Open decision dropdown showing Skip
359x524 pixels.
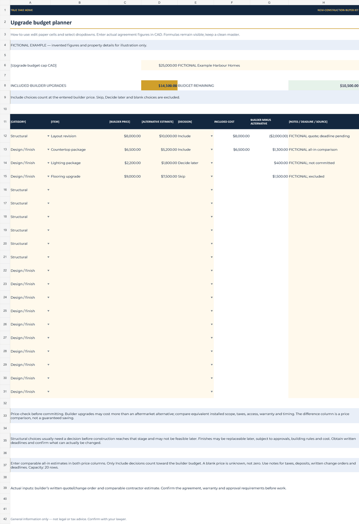212,176
